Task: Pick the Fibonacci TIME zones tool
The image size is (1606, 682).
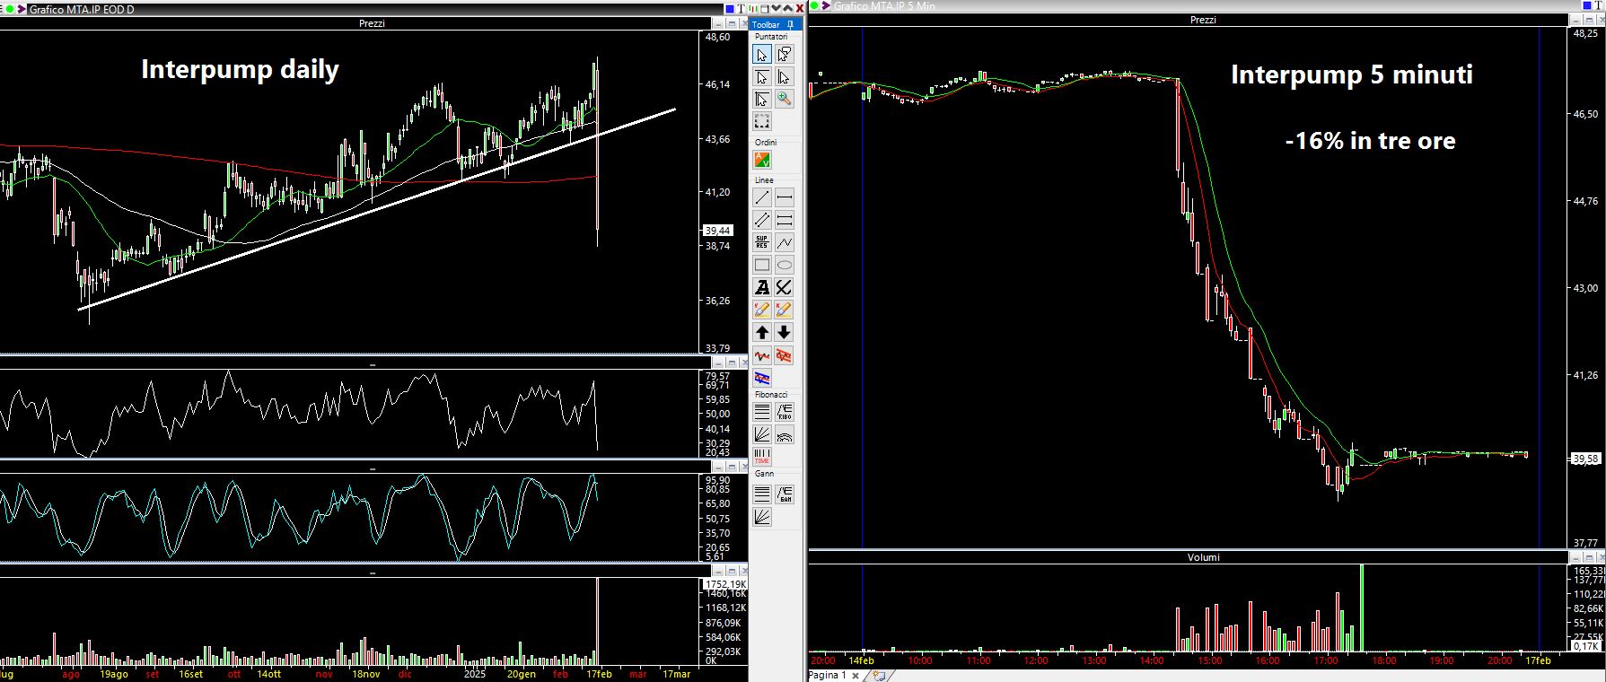Action: [762, 457]
